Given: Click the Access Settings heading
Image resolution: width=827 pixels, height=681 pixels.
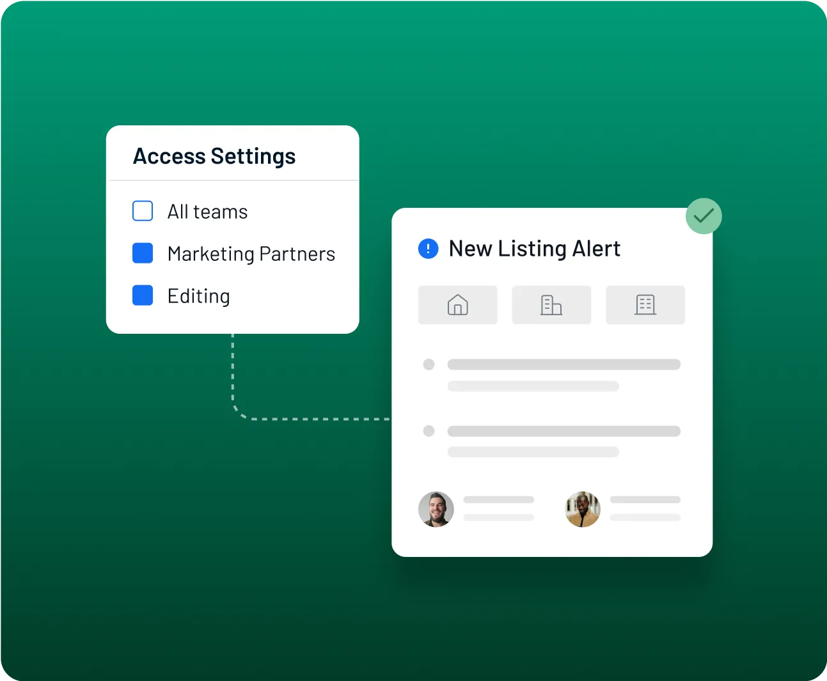Looking at the screenshot, I should (214, 157).
